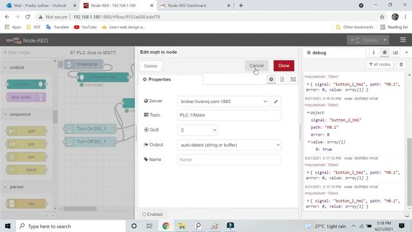The image size is (412, 232).
Task: Open the IIOT bookmarks folder
Action: point(33,27)
